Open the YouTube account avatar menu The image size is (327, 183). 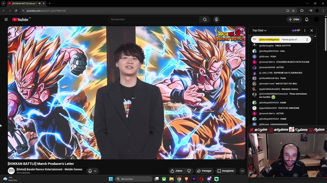317,20
